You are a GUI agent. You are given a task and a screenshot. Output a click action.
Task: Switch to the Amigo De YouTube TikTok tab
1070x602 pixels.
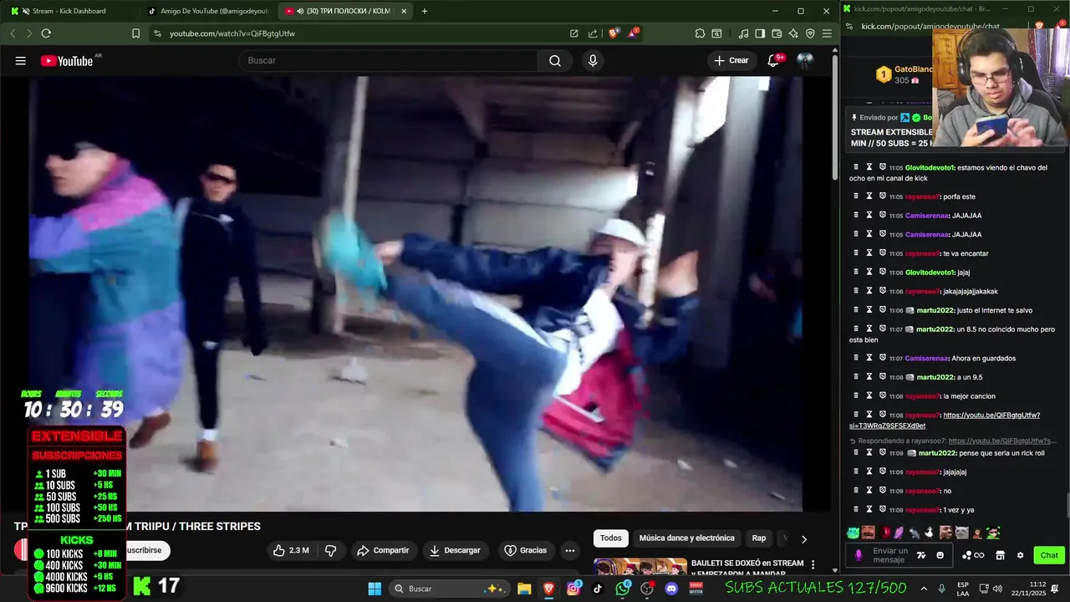click(x=207, y=11)
